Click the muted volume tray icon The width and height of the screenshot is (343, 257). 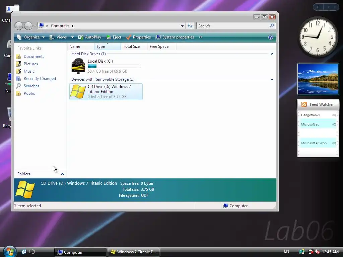(317, 252)
